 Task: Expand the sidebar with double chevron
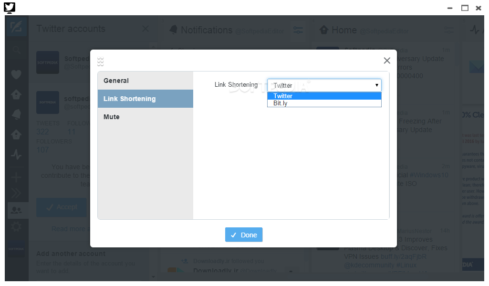pyautogui.click(x=16, y=193)
